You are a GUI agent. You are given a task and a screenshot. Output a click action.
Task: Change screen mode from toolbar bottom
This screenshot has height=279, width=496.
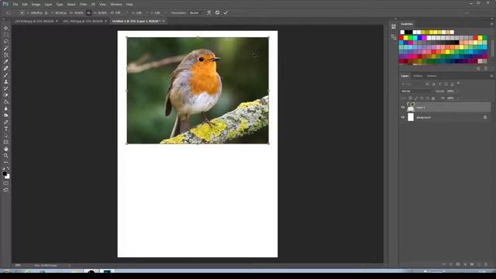pos(6,190)
